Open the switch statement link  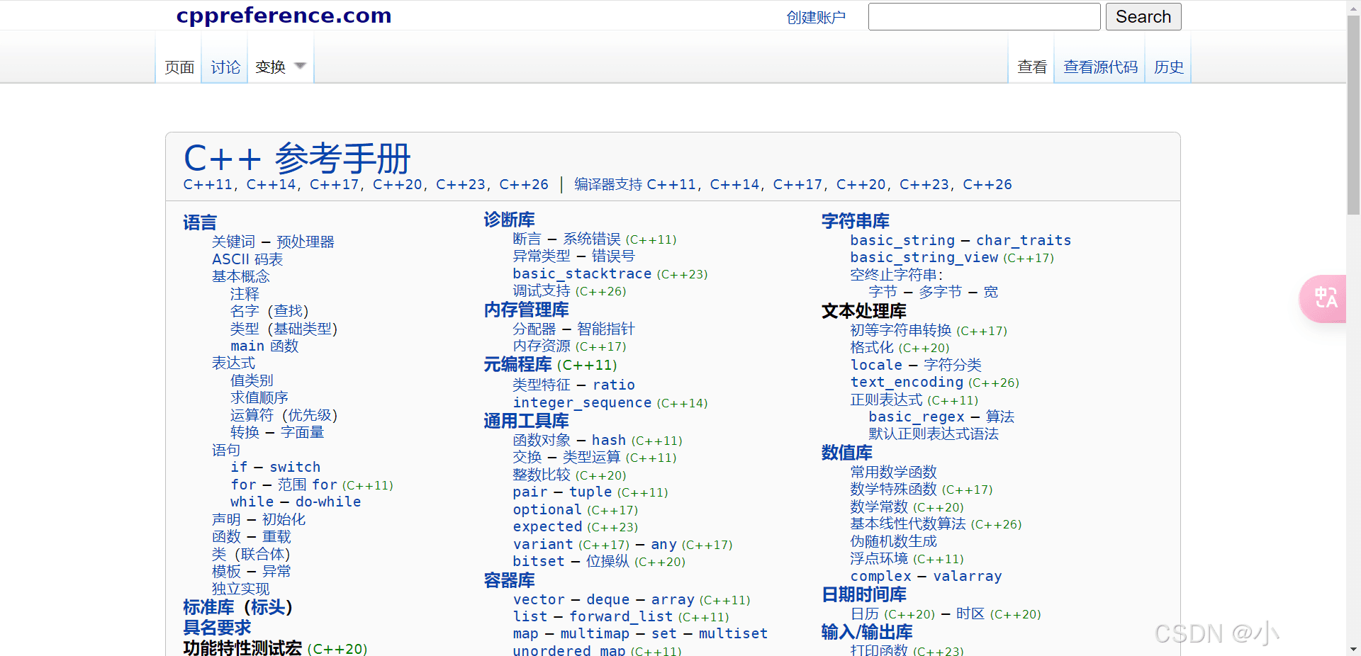(295, 467)
